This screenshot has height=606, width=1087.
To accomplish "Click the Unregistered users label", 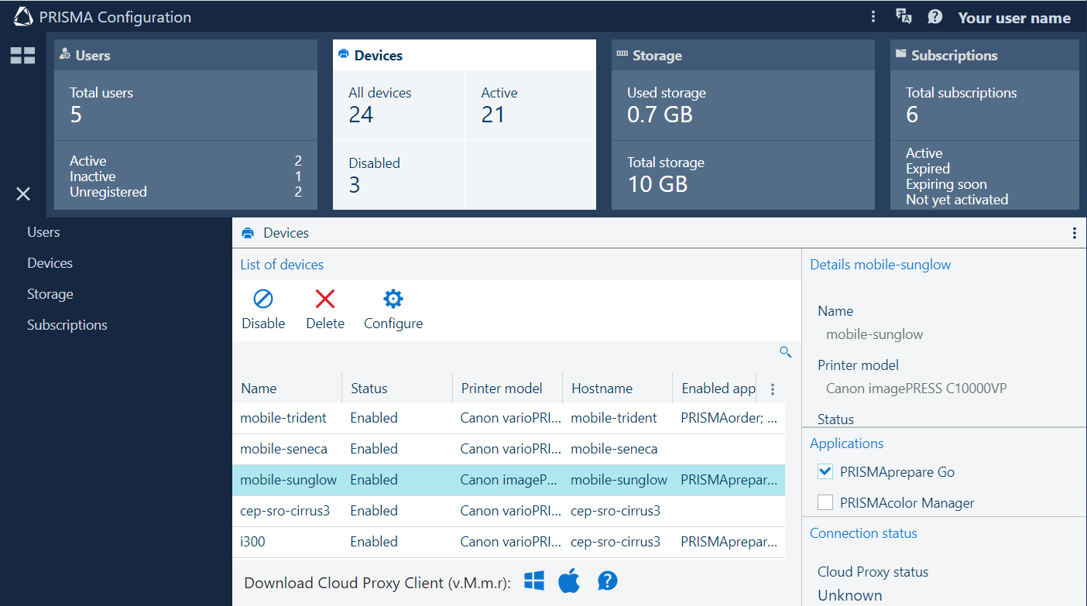I will point(108,192).
